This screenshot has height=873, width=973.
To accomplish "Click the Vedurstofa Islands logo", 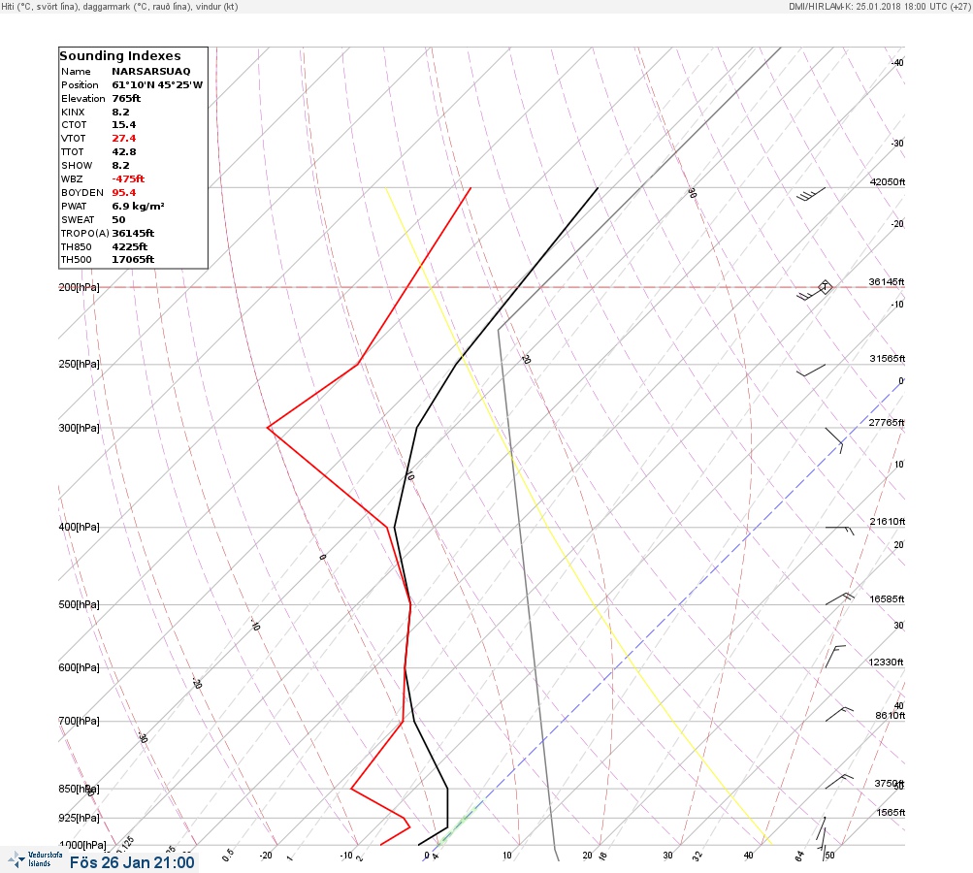I will (35, 859).
